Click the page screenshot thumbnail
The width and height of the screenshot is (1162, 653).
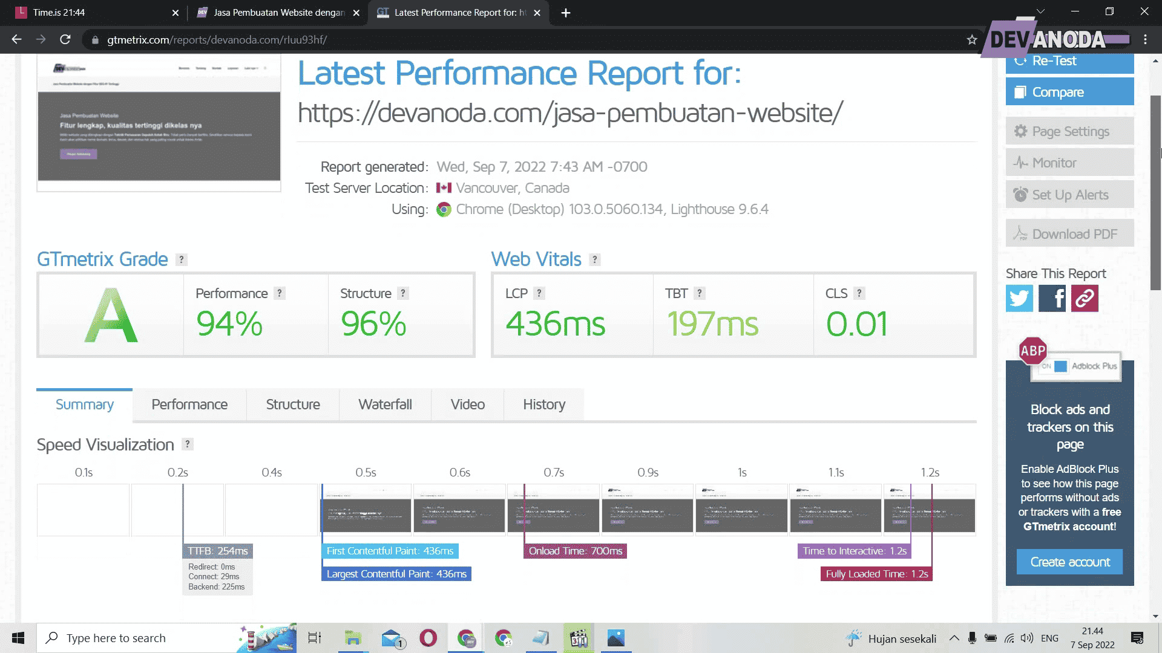(159, 123)
